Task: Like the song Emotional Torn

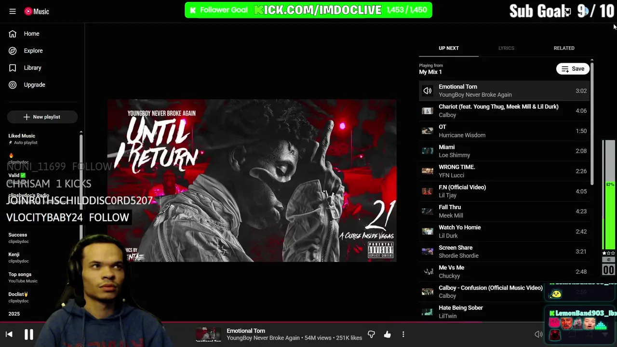Action: click(387, 334)
